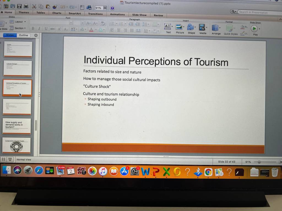Open the zoom percentage dropdown showing 91%
This screenshot has height=211, width=282.
101,8
